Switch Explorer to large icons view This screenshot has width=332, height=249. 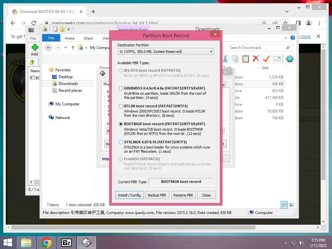[x=291, y=205]
